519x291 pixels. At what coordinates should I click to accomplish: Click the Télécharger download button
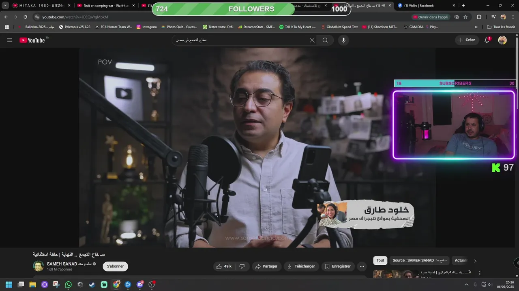(301, 266)
